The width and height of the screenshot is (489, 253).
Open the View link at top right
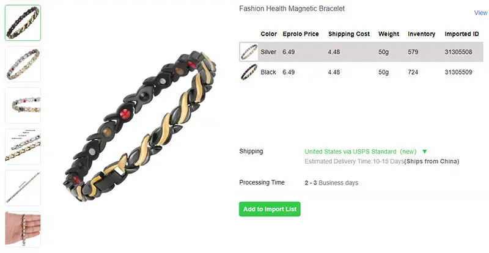pos(481,13)
